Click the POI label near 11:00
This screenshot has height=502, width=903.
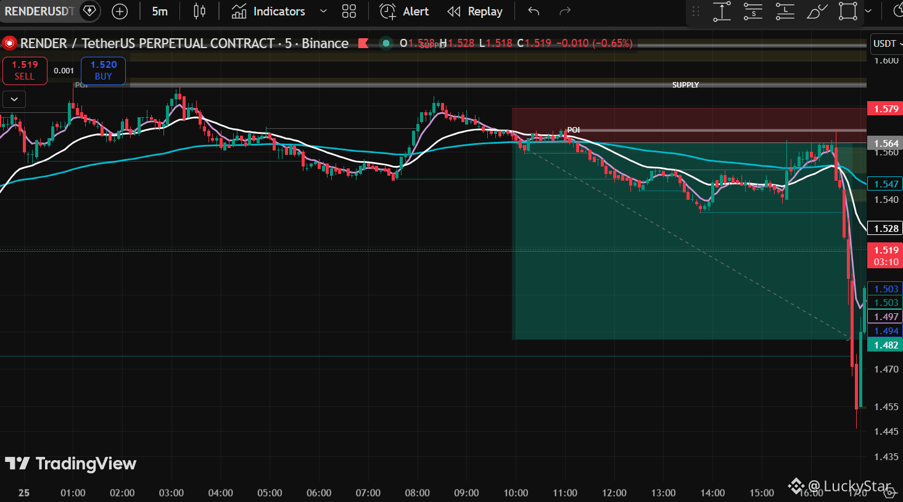point(574,130)
